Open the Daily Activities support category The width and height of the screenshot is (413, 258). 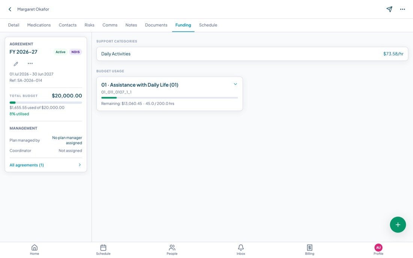tap(252, 54)
